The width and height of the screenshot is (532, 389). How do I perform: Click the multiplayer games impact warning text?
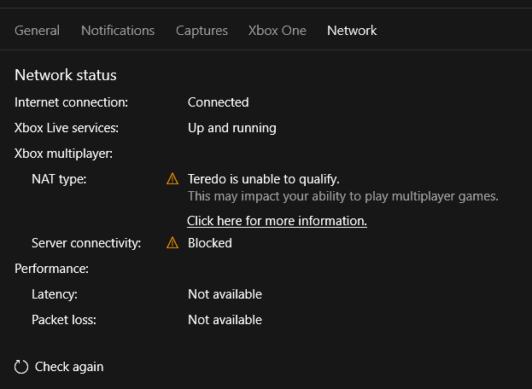click(x=343, y=196)
